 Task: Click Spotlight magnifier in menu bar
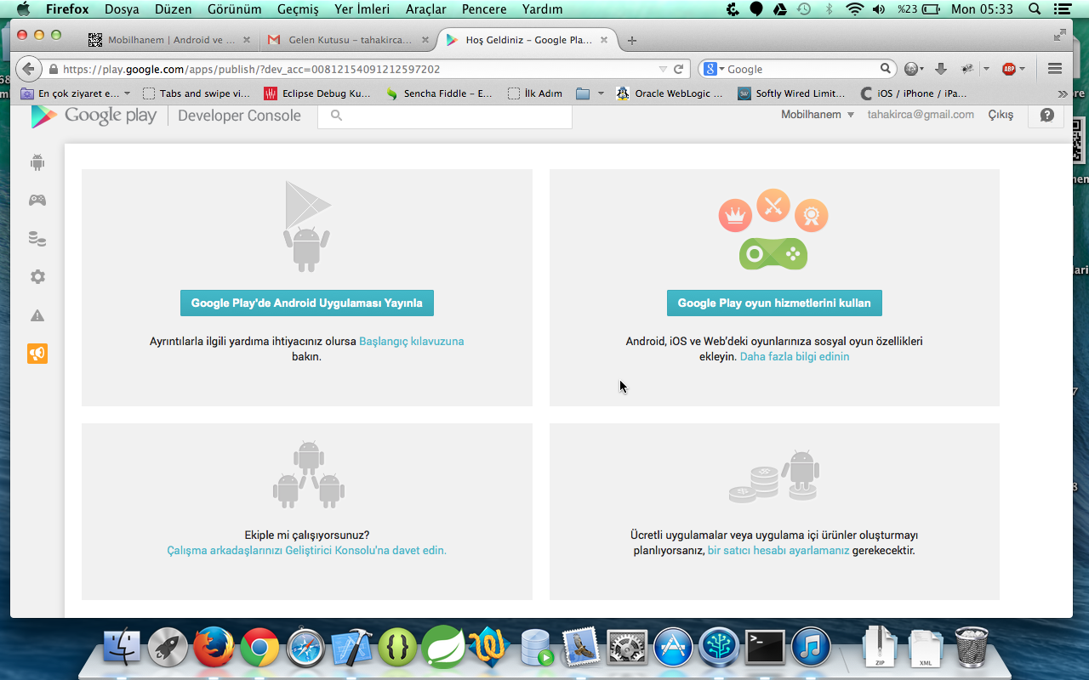[x=1035, y=9]
